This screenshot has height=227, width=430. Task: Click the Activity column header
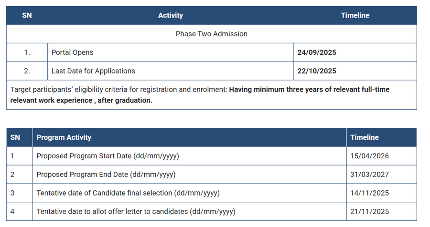coord(171,15)
